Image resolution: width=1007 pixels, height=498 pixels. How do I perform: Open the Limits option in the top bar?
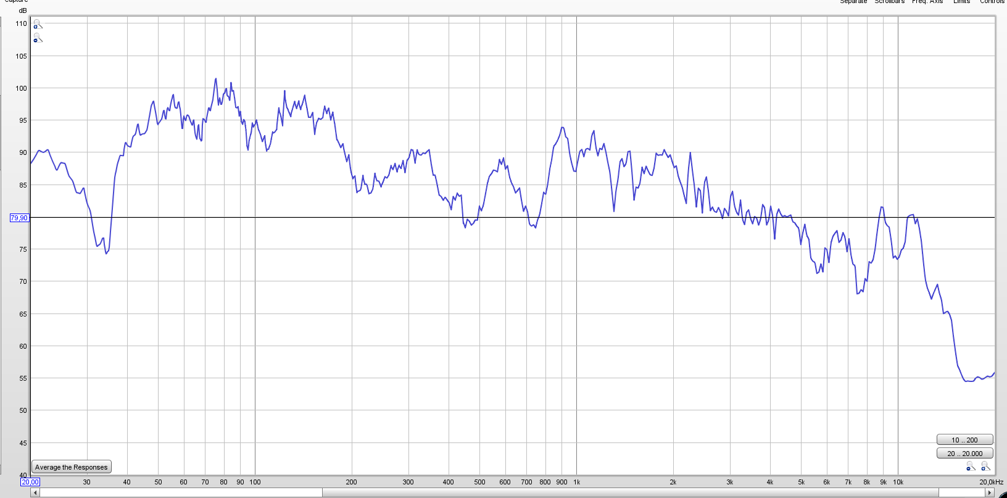pos(961,2)
